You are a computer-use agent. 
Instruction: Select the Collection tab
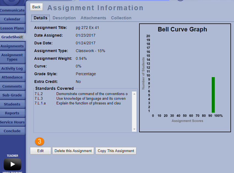[121, 18]
